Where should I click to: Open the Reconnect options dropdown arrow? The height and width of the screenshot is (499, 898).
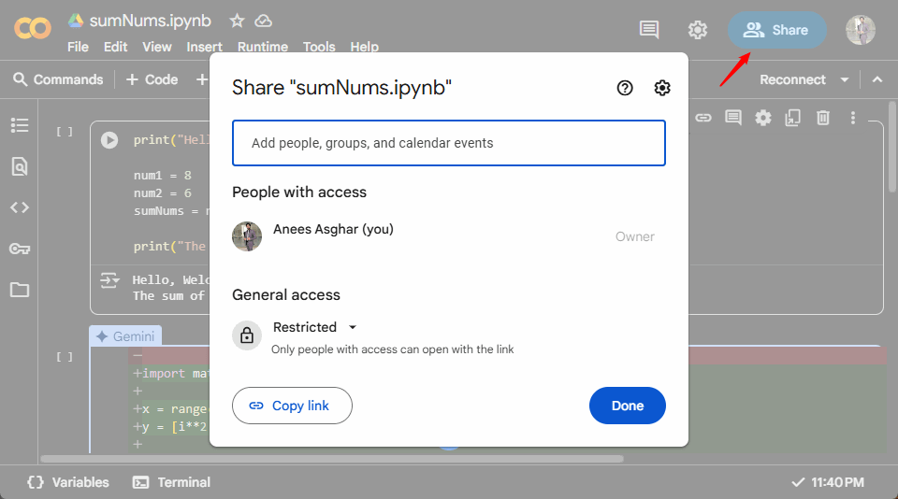click(845, 80)
